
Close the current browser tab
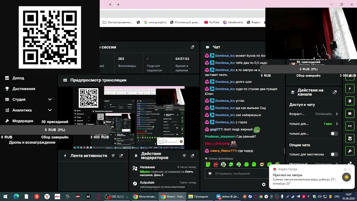(x=110, y=4)
